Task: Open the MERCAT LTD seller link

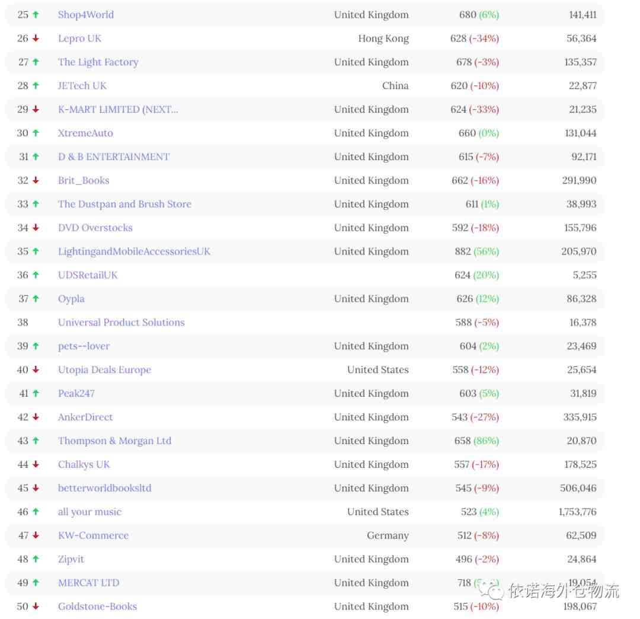Action: (x=88, y=583)
